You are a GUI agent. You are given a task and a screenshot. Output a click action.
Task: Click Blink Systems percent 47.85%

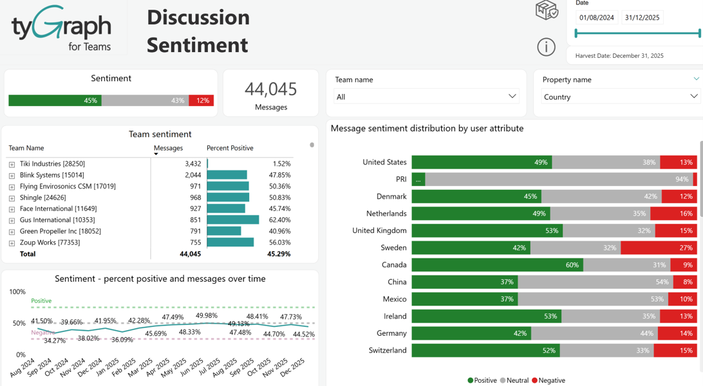pos(280,175)
